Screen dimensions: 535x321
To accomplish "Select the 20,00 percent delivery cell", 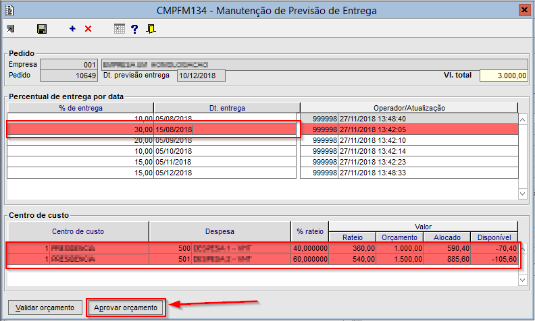I will 80,140.
